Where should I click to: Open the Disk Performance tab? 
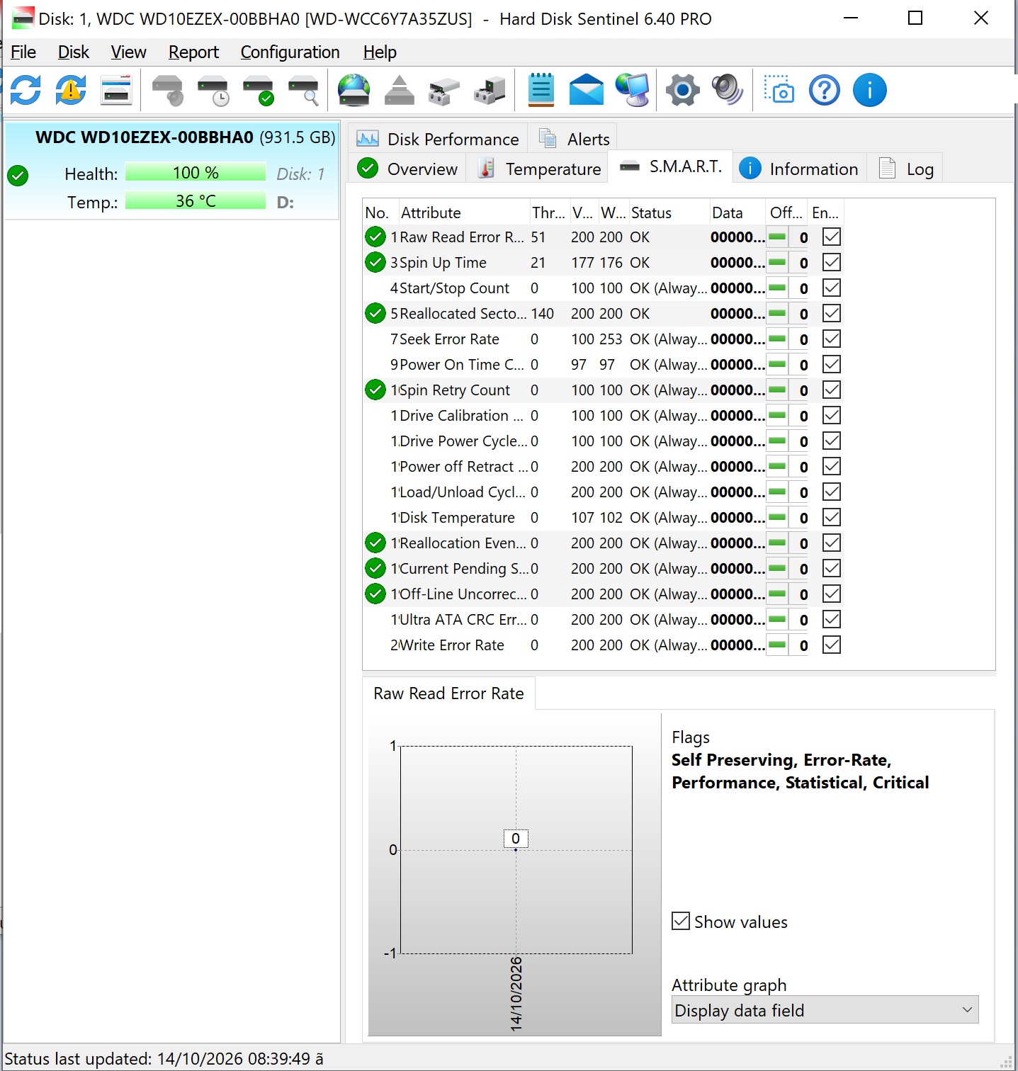click(438, 139)
